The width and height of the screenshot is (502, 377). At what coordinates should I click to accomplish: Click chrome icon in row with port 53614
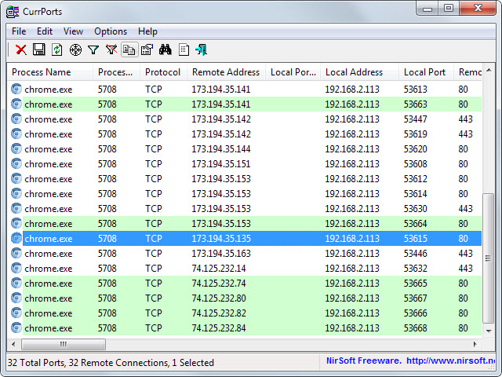click(x=16, y=193)
